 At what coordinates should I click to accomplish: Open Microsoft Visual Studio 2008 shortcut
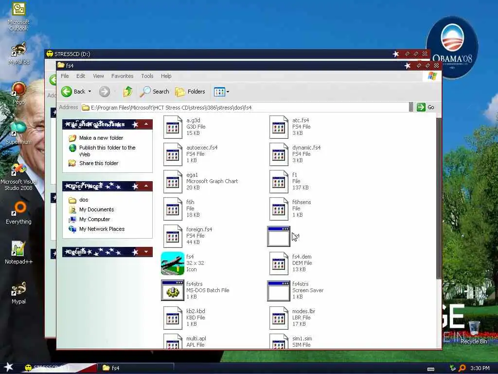(18, 176)
